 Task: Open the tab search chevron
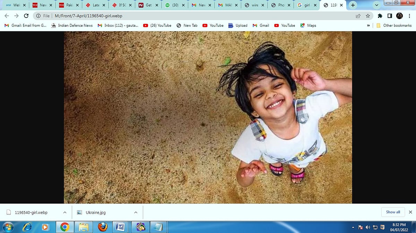tap(377, 5)
